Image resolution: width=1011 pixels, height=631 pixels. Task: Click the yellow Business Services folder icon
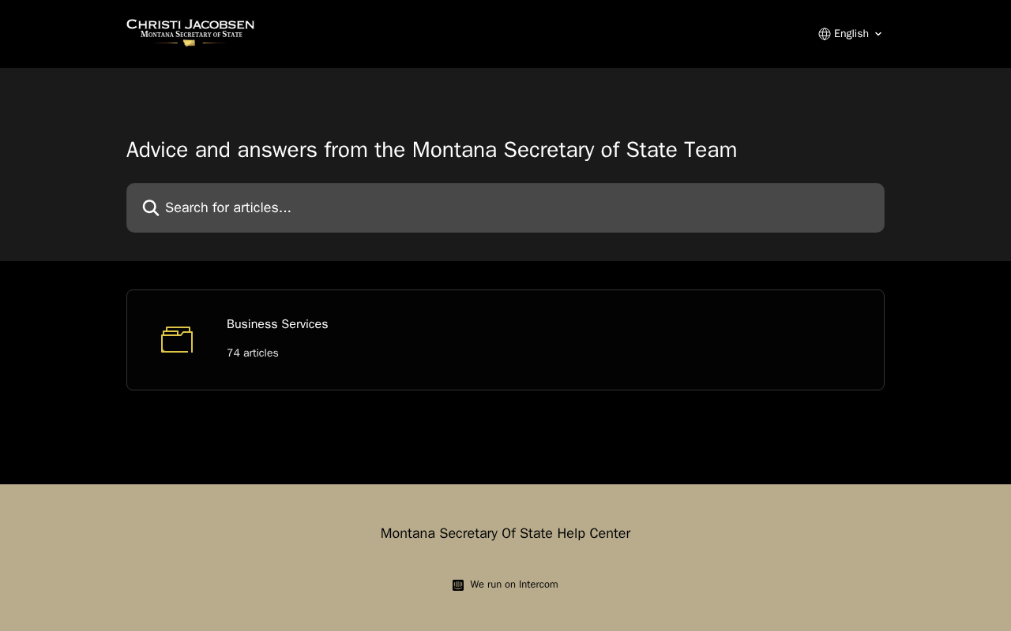pyautogui.click(x=177, y=340)
